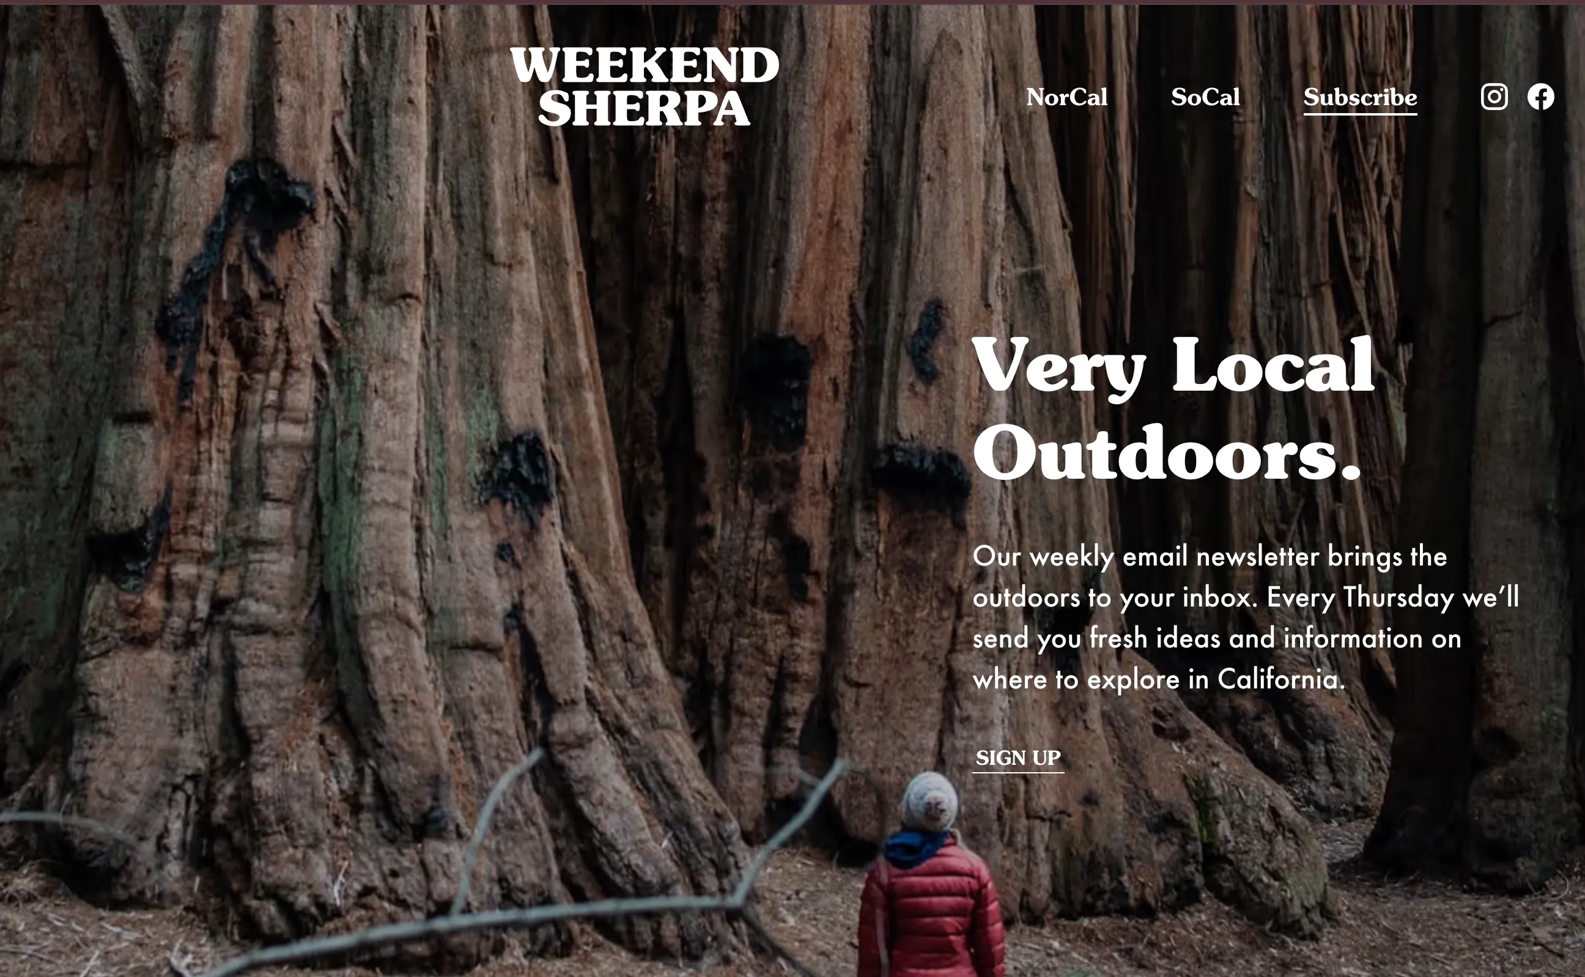Click the dark maroon bar atop page
The height and width of the screenshot is (977, 1585).
792,2
